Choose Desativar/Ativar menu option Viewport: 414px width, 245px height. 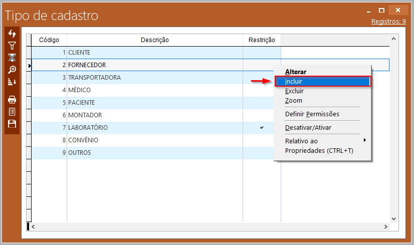coord(308,127)
